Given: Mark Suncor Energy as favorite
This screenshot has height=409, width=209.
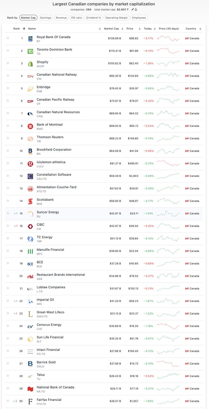Looking at the screenshot, I should [x=8, y=214].
